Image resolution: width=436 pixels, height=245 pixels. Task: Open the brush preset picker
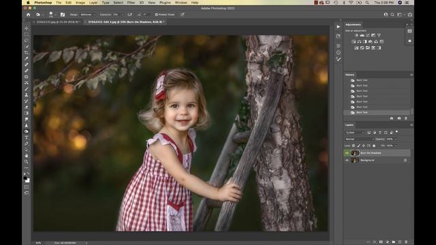click(52, 14)
